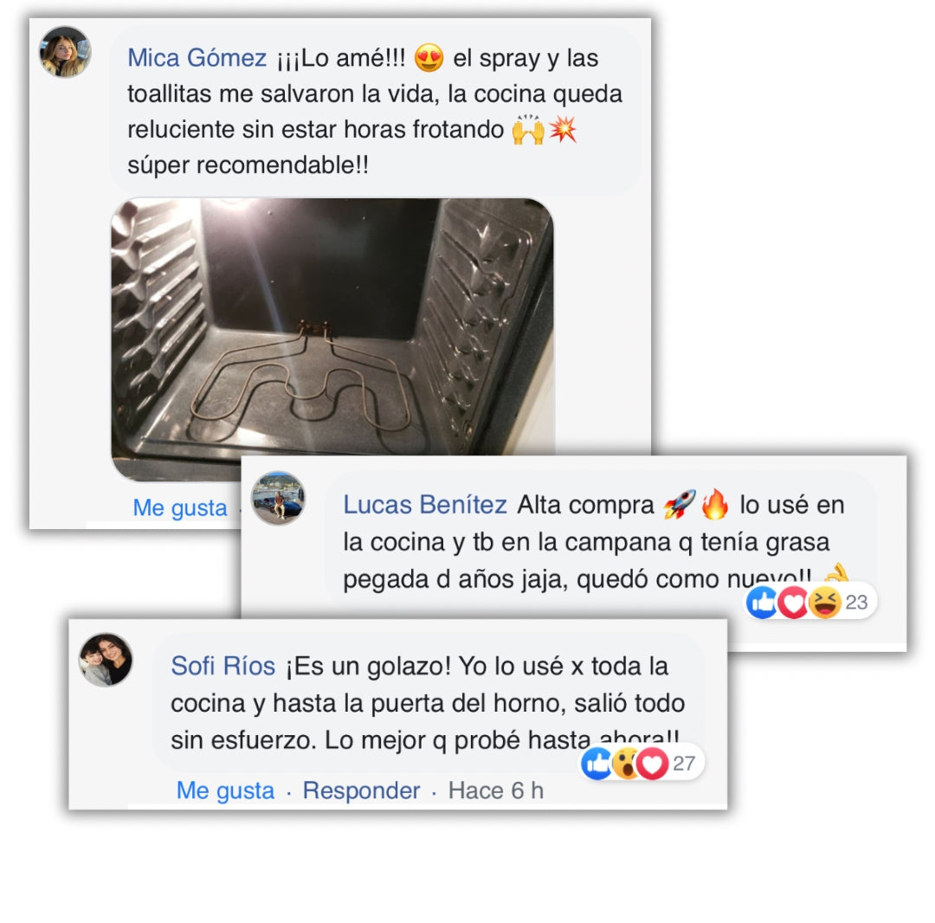Click the red heart reaction on Lucas's comment

click(794, 603)
